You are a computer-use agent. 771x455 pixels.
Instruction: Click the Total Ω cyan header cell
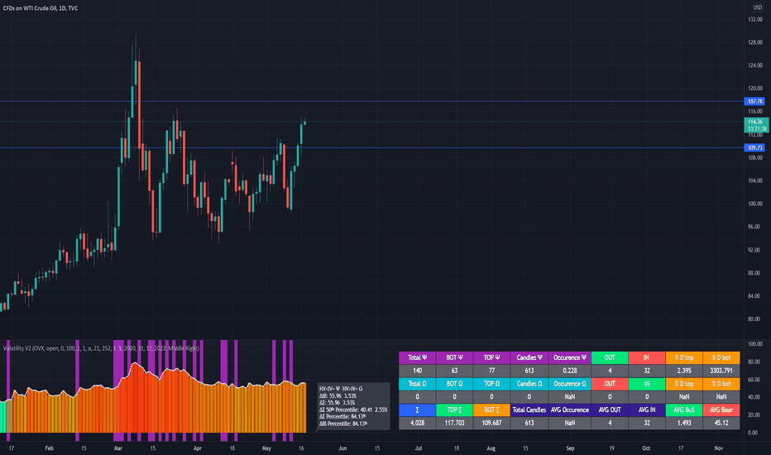(x=417, y=384)
